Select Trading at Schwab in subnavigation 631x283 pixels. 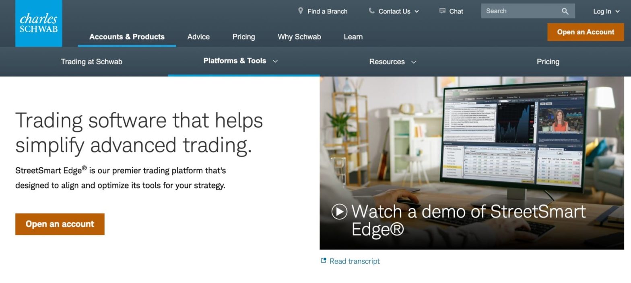click(x=91, y=62)
